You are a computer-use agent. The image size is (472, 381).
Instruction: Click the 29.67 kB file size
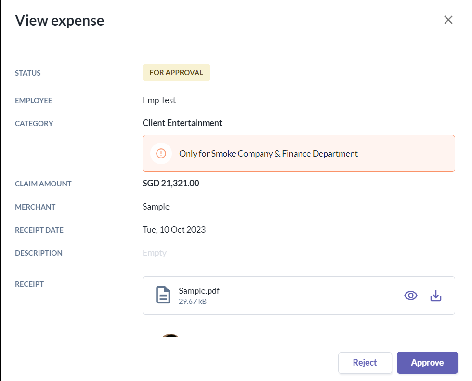coord(192,301)
